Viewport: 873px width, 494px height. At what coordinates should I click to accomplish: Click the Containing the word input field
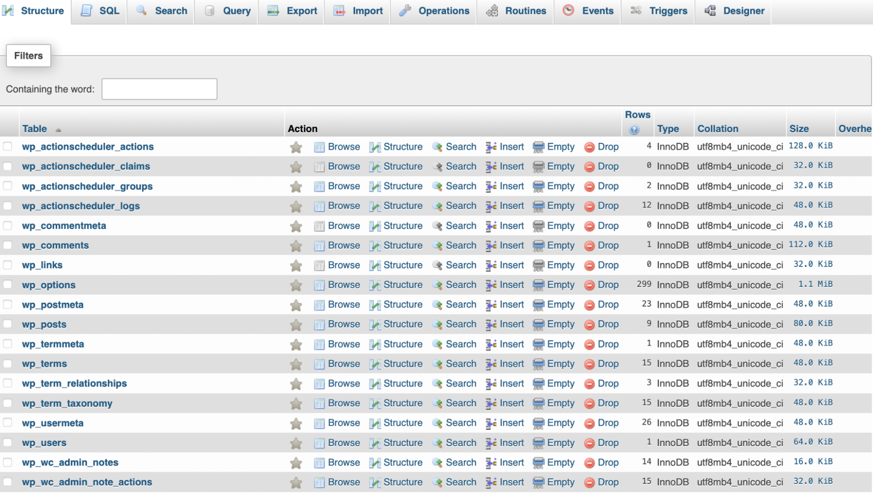click(x=159, y=89)
